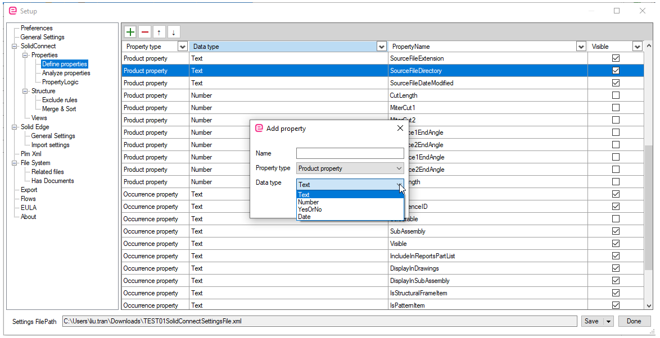Image resolution: width=660 pixels, height=338 pixels.
Task: Click the DisplayInSubAssembly property name cell
Action: coord(488,281)
